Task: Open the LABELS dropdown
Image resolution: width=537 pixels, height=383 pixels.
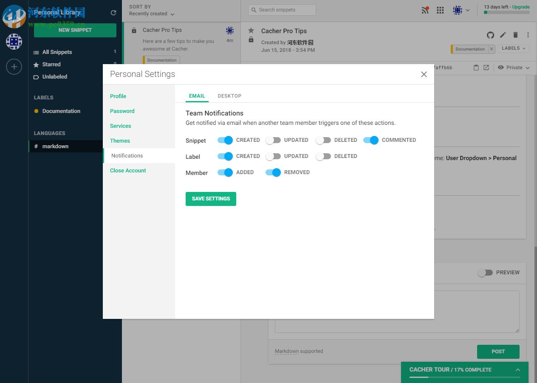Action: coord(513,48)
